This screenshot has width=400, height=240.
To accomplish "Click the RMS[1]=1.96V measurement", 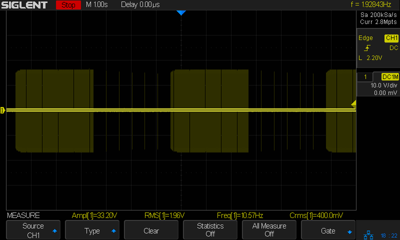I will [x=164, y=215].
